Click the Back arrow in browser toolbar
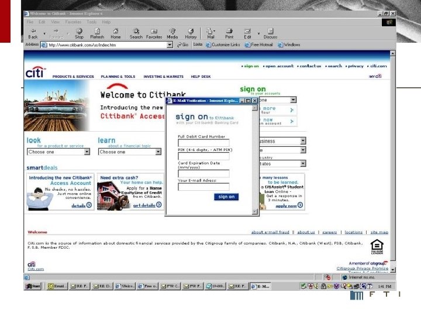 point(33,33)
